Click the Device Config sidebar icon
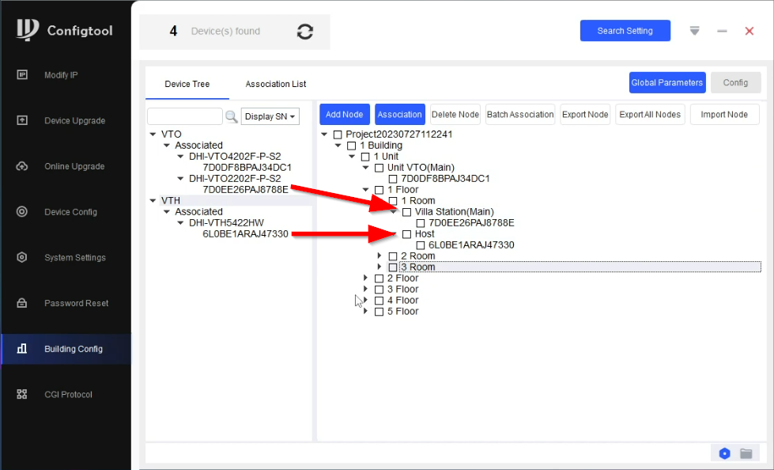Screen dimensions: 774x470 click(x=22, y=211)
